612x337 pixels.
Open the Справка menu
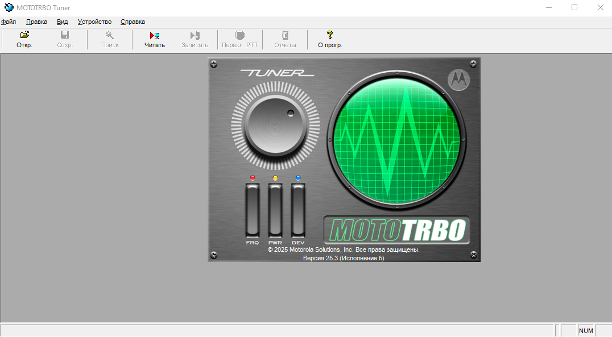pyautogui.click(x=133, y=22)
